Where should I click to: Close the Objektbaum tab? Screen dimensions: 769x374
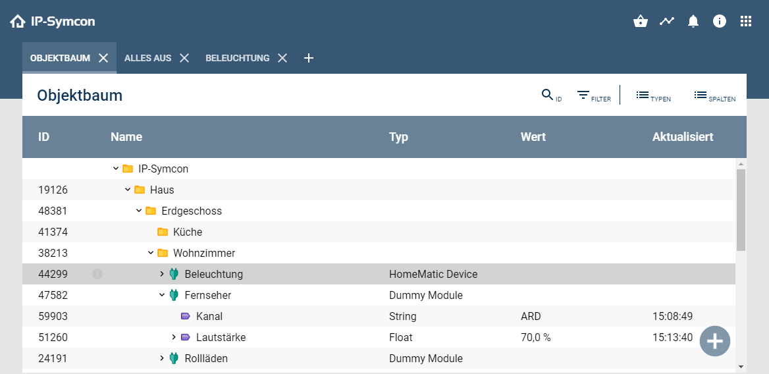pyautogui.click(x=103, y=58)
